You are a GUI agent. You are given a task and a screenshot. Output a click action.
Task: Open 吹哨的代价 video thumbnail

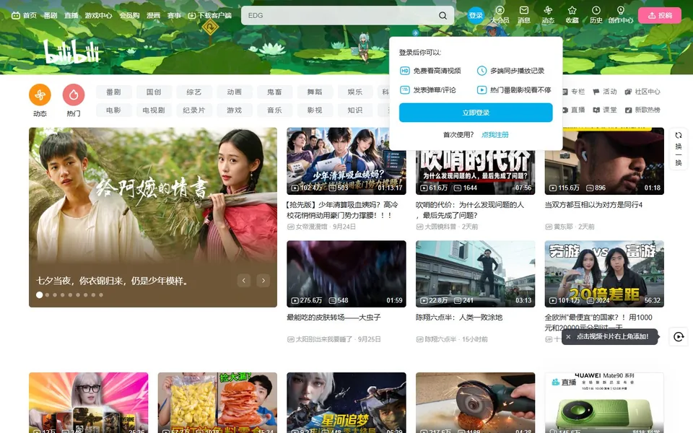[475, 172]
